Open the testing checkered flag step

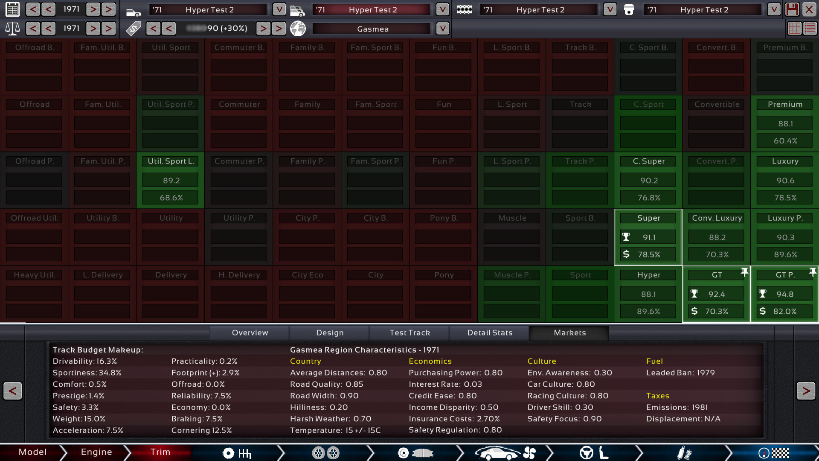(773, 453)
